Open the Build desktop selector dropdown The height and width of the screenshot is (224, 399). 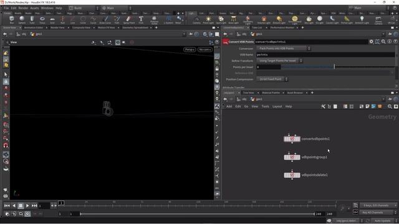(84, 8)
